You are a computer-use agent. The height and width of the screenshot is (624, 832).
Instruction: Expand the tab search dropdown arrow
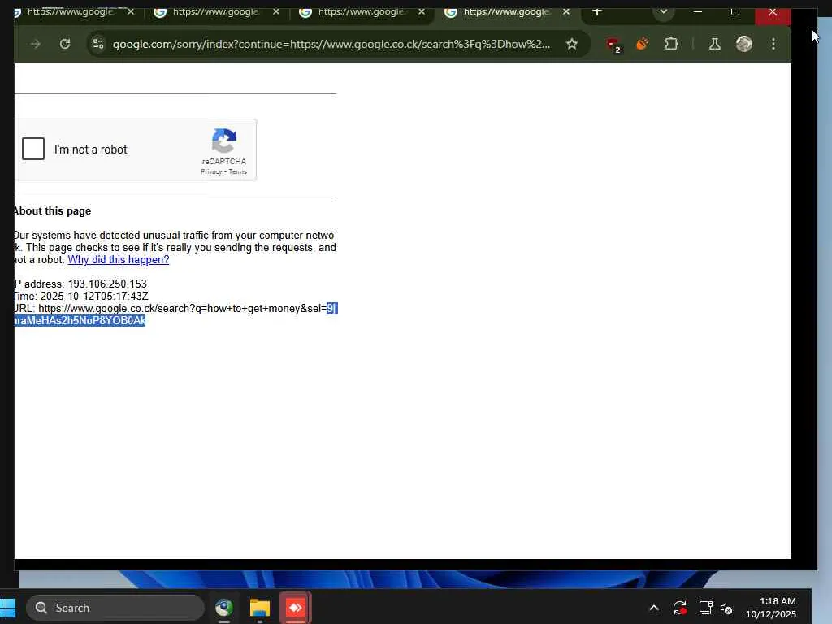(x=663, y=11)
